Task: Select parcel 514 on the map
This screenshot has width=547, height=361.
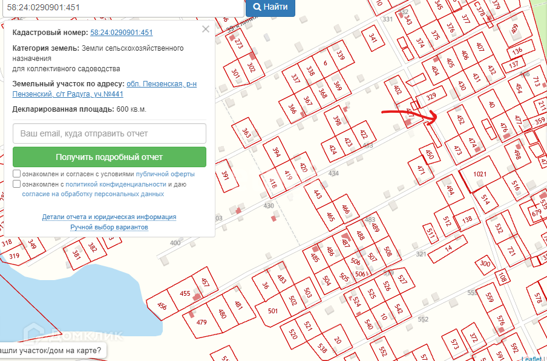Action: pyautogui.click(x=485, y=199)
